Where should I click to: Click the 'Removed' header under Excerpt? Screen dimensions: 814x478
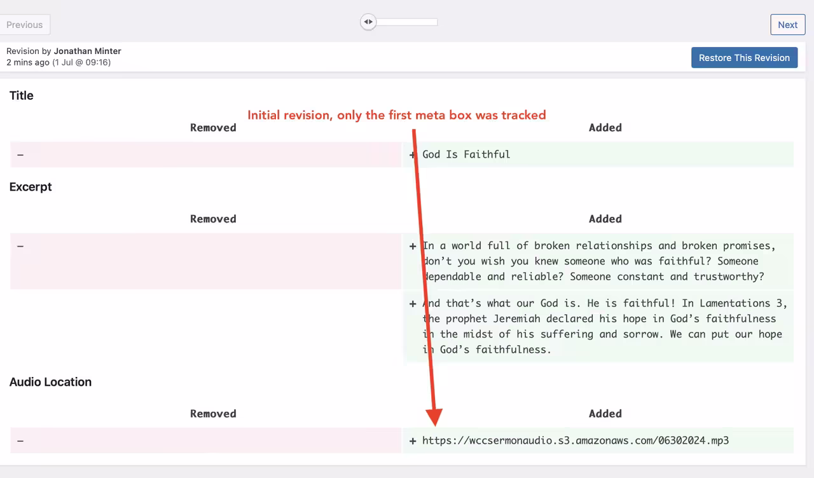[213, 219]
